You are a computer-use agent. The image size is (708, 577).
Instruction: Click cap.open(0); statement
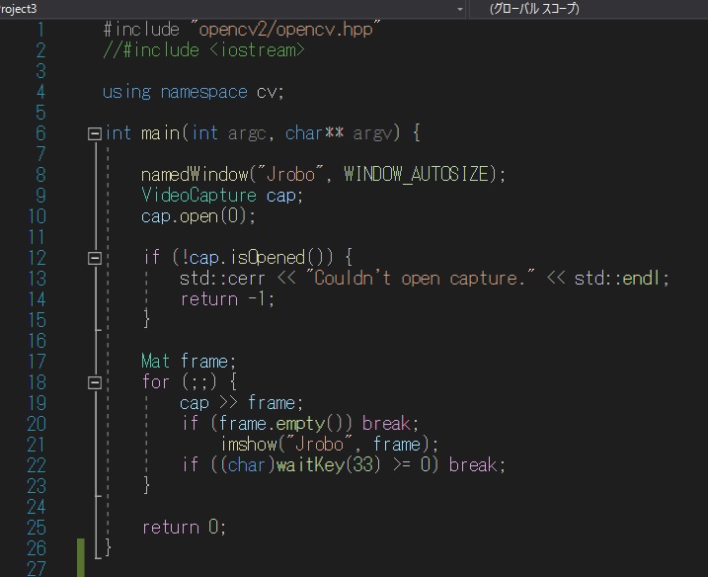pyautogui.click(x=198, y=216)
